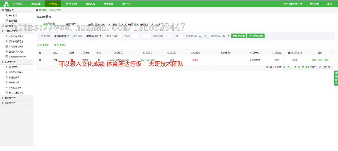This screenshot has width=338, height=151.
Task: Click the checkmark icon beside 审核通过名单
Action: 6,87
